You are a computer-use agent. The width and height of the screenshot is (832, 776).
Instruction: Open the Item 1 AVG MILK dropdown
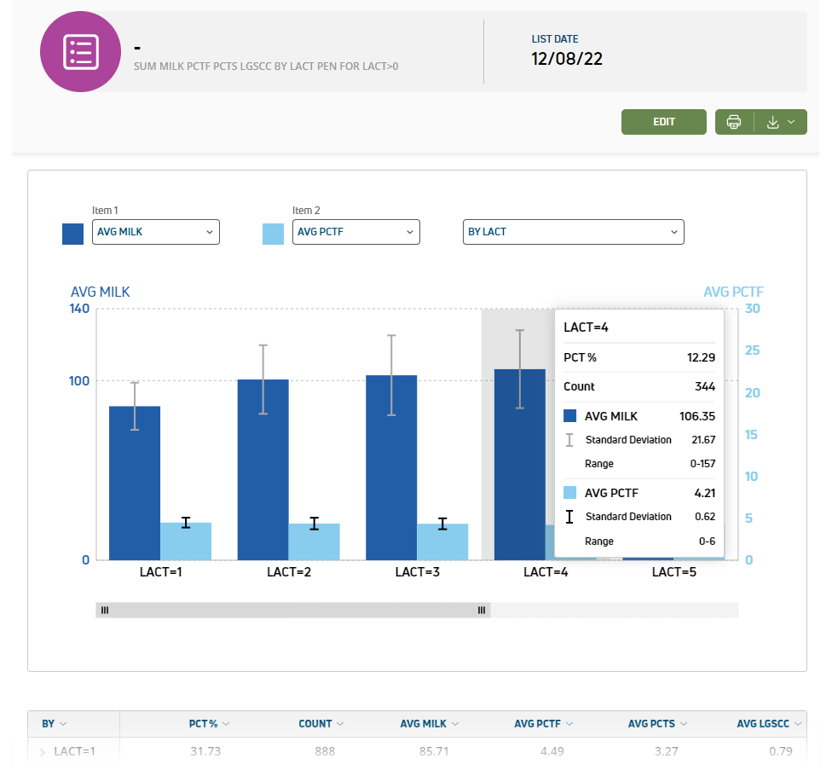point(155,232)
